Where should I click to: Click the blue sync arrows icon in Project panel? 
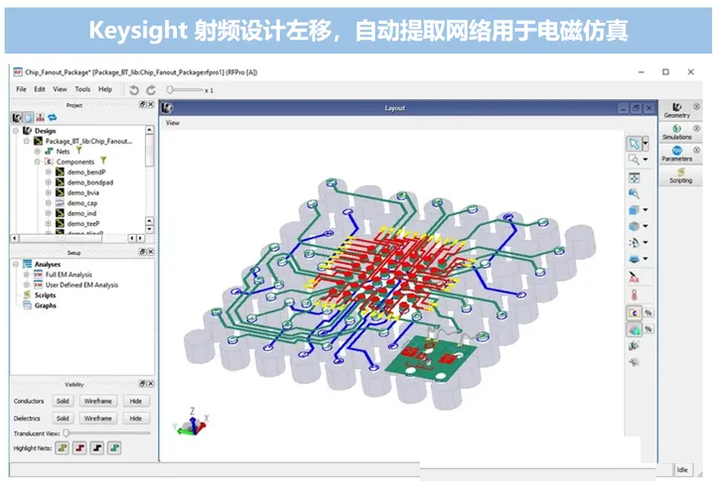(53, 117)
